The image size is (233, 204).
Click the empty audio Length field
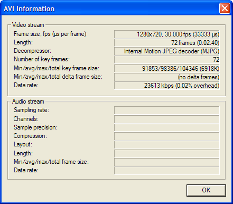tap(167, 153)
